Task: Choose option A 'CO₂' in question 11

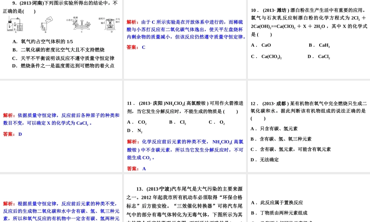Action: [x=137, y=122]
